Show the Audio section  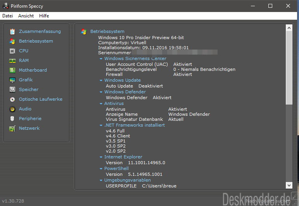click(25, 109)
